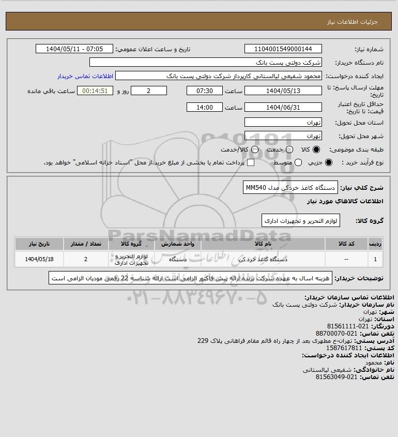
Task: Click the response deadline date 1404/05/13
Action: click(283, 91)
